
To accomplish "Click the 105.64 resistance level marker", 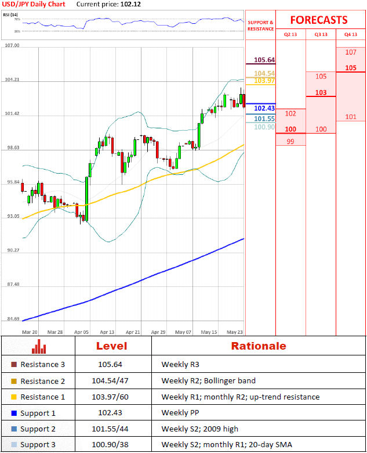I will click(264, 60).
